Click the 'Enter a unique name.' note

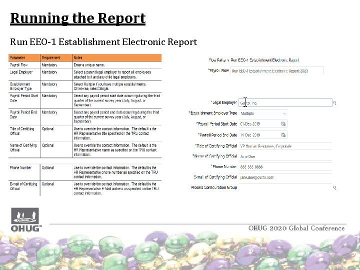pos(89,65)
